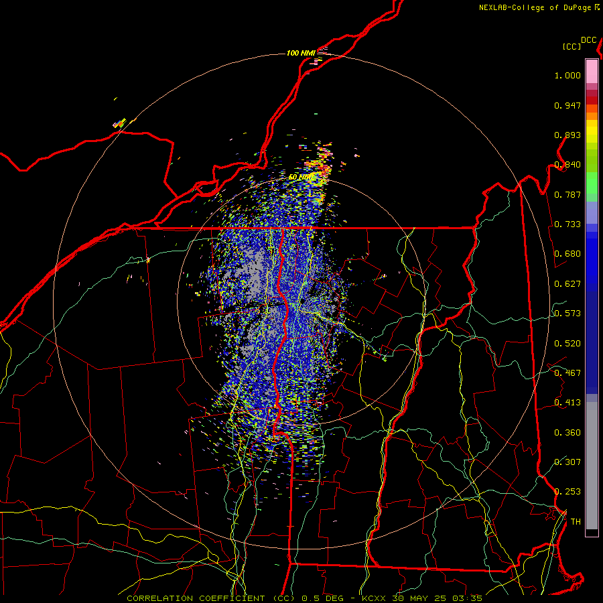603x603 pixels.
Task: Click the 0.893 color scale value
Action: [567, 135]
